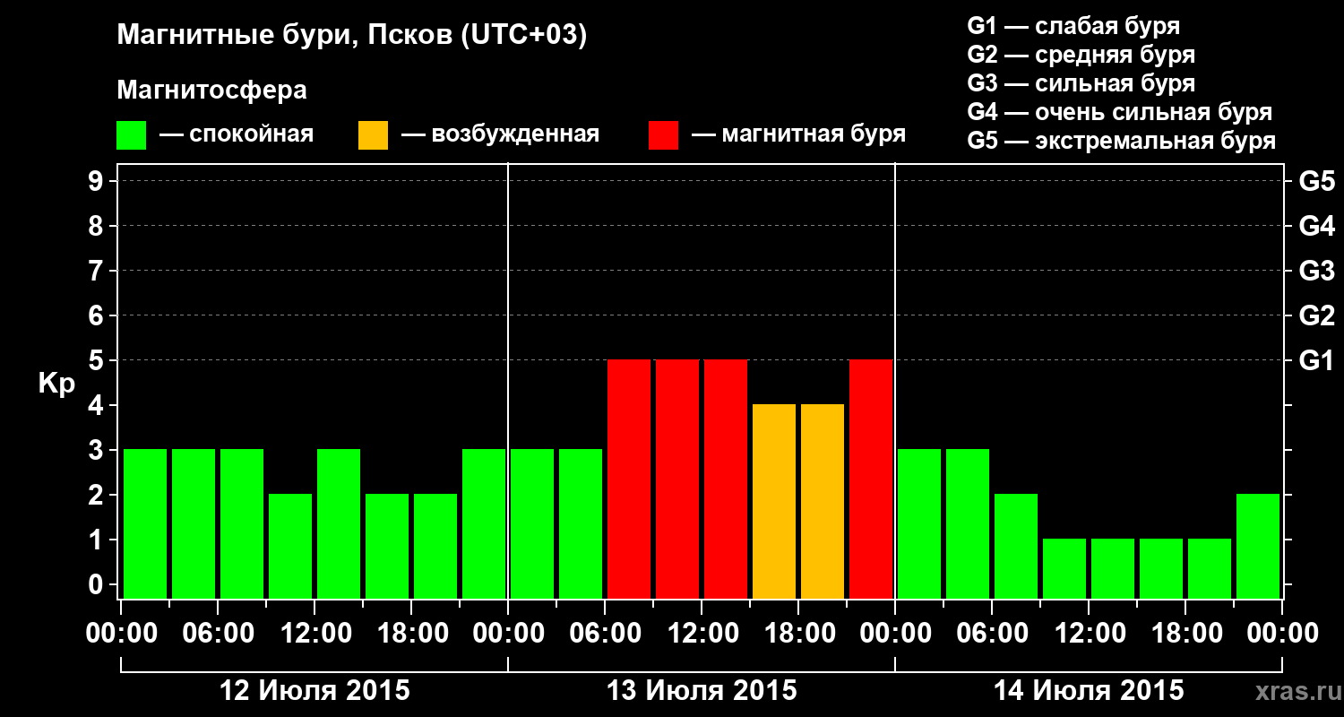Click the 14 Июля 21:00–00:00 Kp 2 bar
The image size is (1344, 717).
(1258, 546)
